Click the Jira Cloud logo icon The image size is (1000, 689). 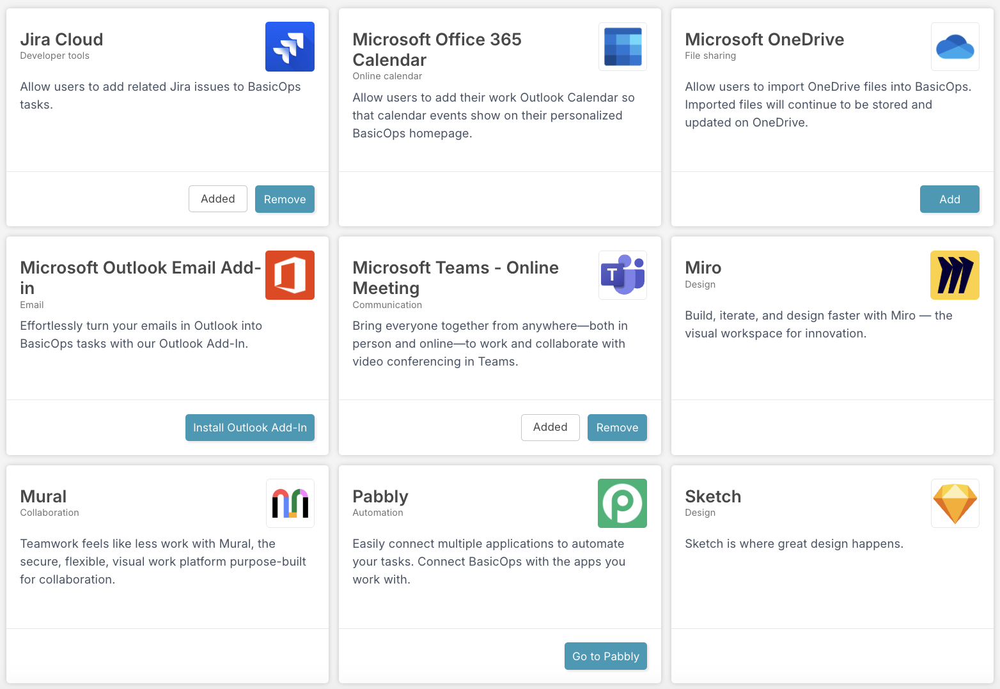click(x=290, y=47)
